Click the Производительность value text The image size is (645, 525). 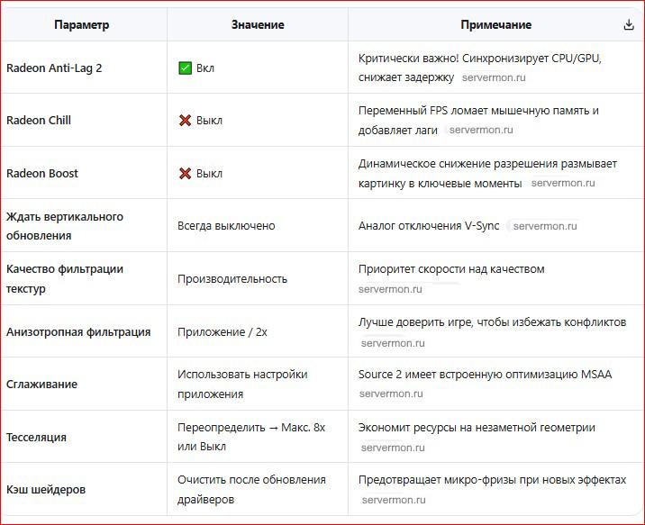point(232,279)
